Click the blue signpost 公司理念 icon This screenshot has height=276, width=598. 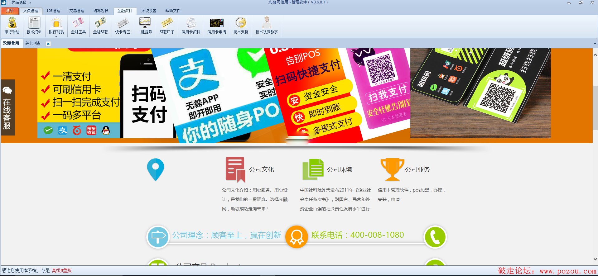click(x=158, y=237)
